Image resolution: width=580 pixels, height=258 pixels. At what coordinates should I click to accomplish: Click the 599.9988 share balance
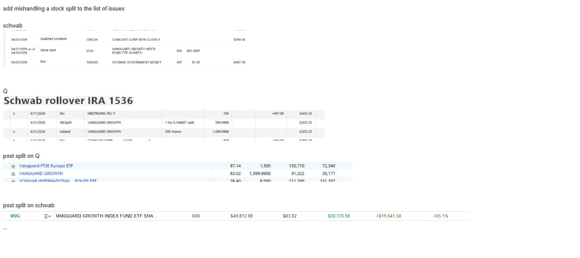coord(222,123)
